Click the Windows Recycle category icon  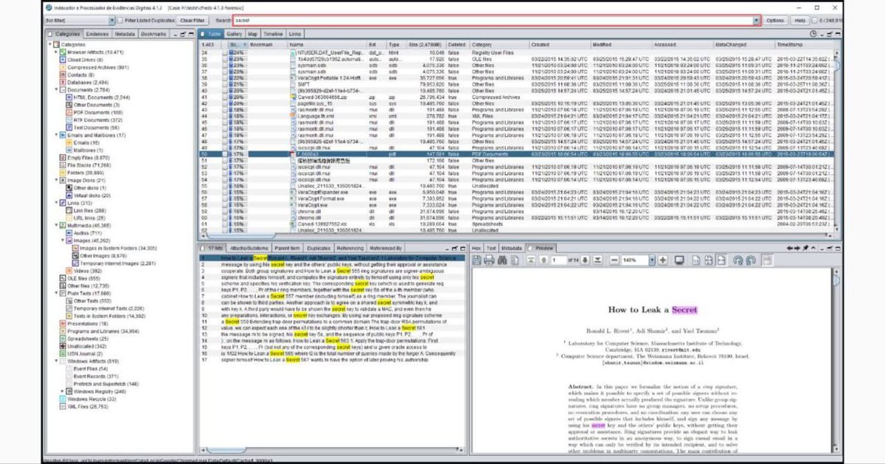click(x=62, y=399)
